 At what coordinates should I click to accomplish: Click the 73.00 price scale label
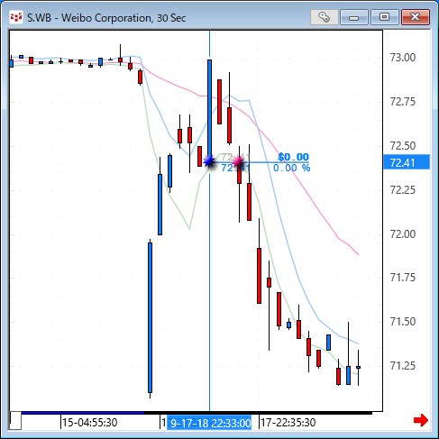click(403, 58)
